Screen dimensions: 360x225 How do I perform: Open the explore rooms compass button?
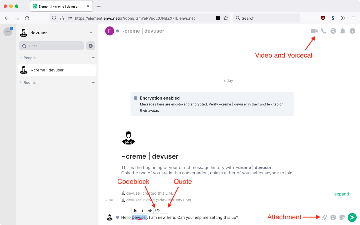click(91, 46)
